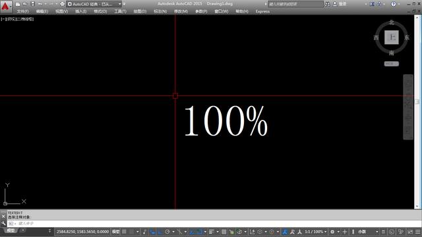Open the 帮助(H) menu
This screenshot has height=237, width=422.
242,12
